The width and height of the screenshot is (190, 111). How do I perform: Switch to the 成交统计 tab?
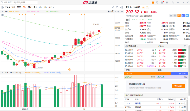(x=162, y=46)
